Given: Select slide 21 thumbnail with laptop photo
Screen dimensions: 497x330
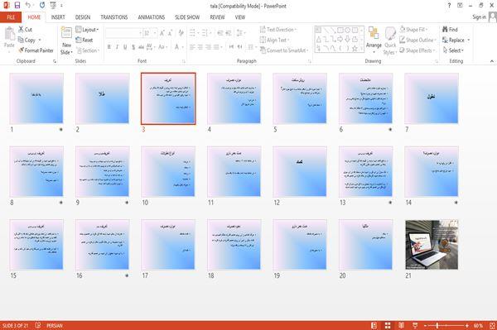Looking at the screenshot, I should pyautogui.click(x=432, y=245).
